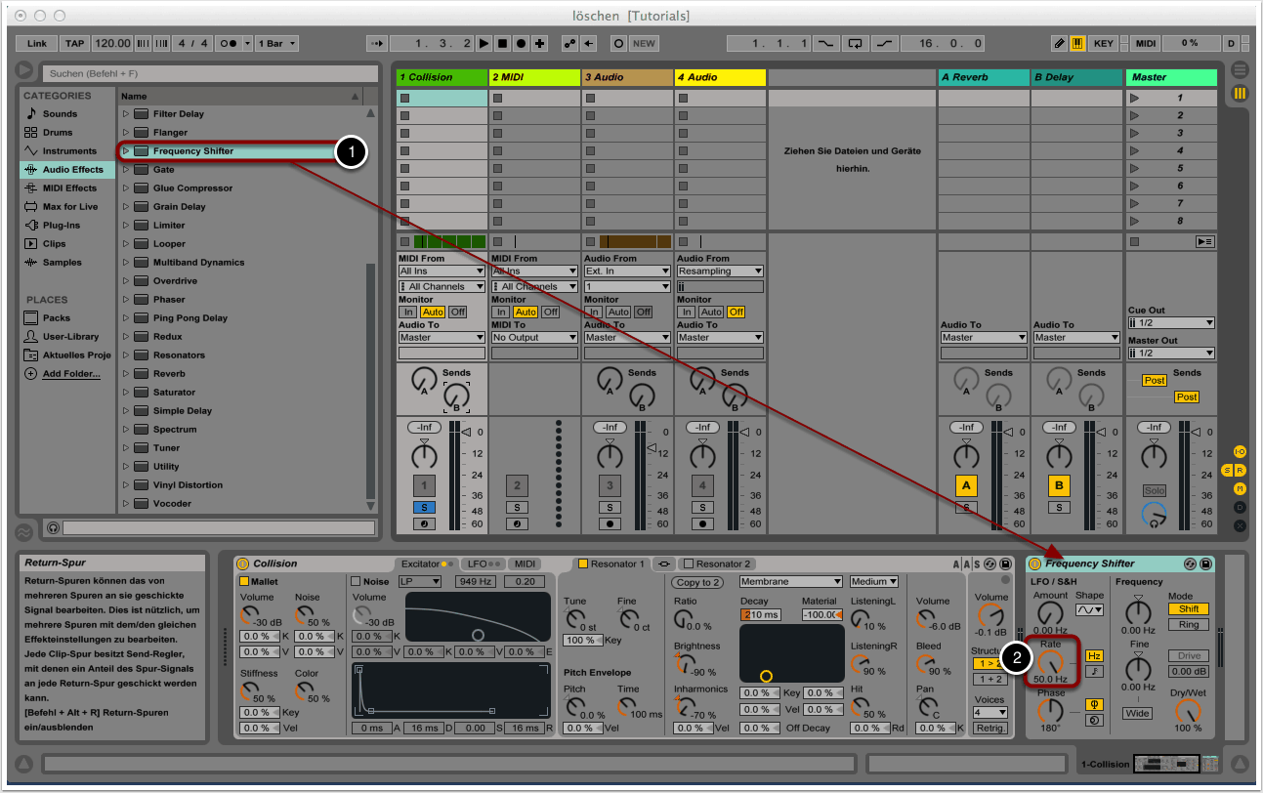Image resolution: width=1263 pixels, height=793 pixels.
Task: Toggle the Mallet section checkbox
Action: (x=244, y=582)
